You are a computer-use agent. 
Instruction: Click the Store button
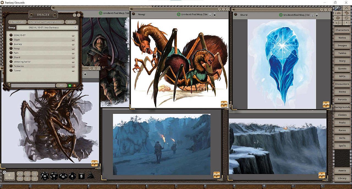click(x=71, y=22)
